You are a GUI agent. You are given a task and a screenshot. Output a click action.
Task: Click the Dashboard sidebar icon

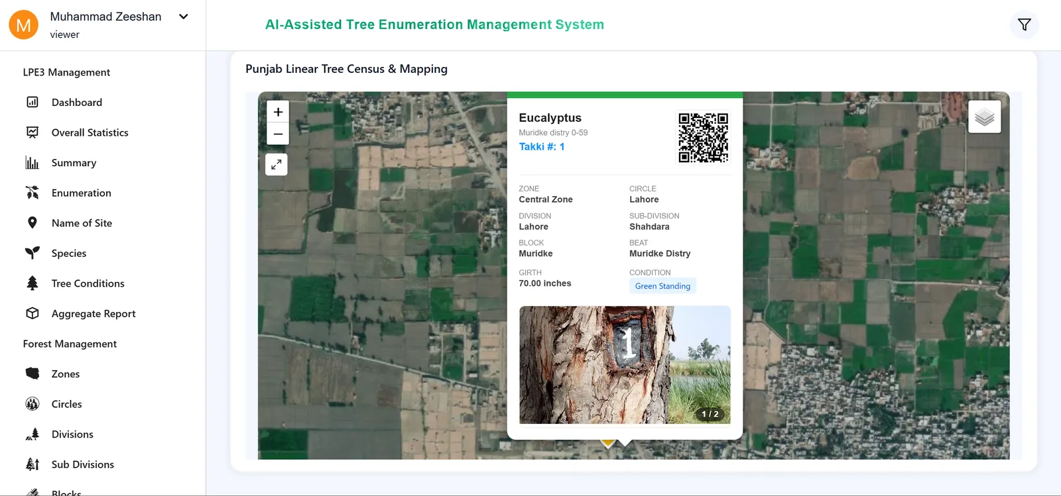pos(32,102)
